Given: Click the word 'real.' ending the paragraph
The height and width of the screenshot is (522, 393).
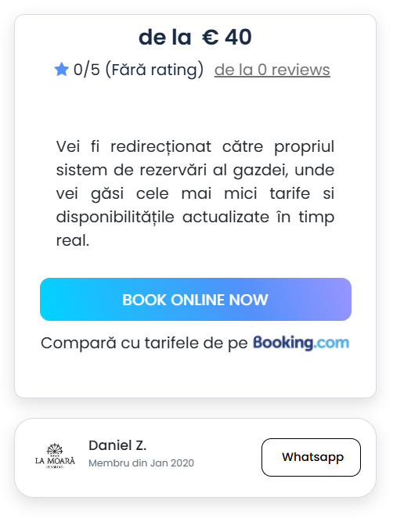Looking at the screenshot, I should point(73,240).
